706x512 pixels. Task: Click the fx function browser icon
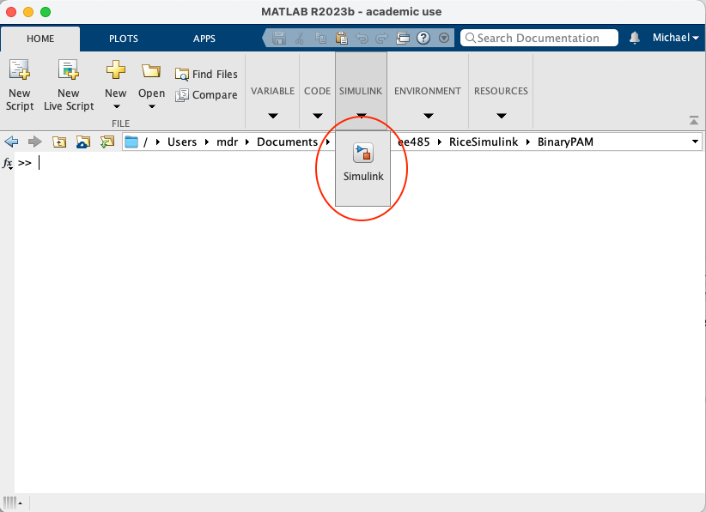click(8, 163)
